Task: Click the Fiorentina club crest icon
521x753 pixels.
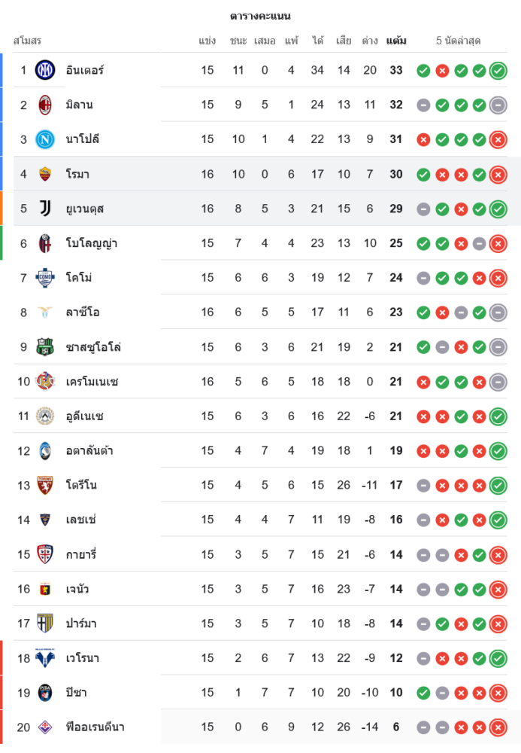Action: [x=45, y=727]
